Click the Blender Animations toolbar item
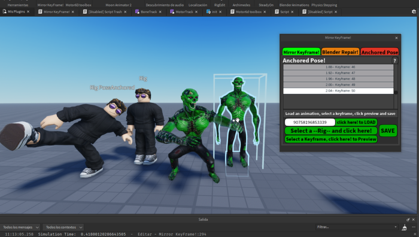The width and height of the screenshot is (419, 237). pos(294,5)
